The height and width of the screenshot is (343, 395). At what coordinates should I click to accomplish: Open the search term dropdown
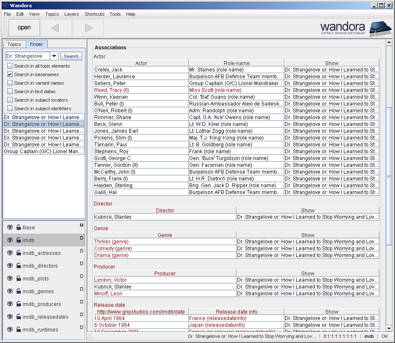point(54,56)
